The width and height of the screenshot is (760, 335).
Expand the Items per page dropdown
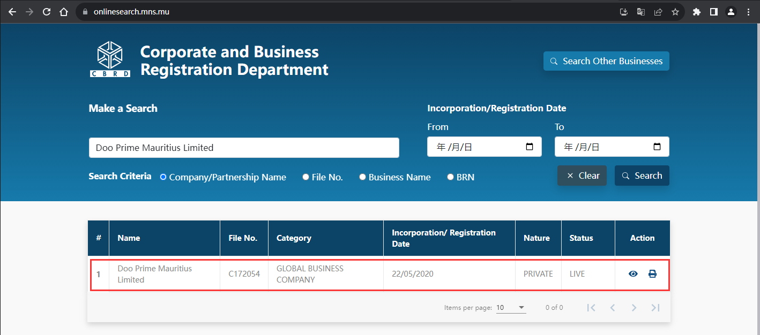click(511, 308)
